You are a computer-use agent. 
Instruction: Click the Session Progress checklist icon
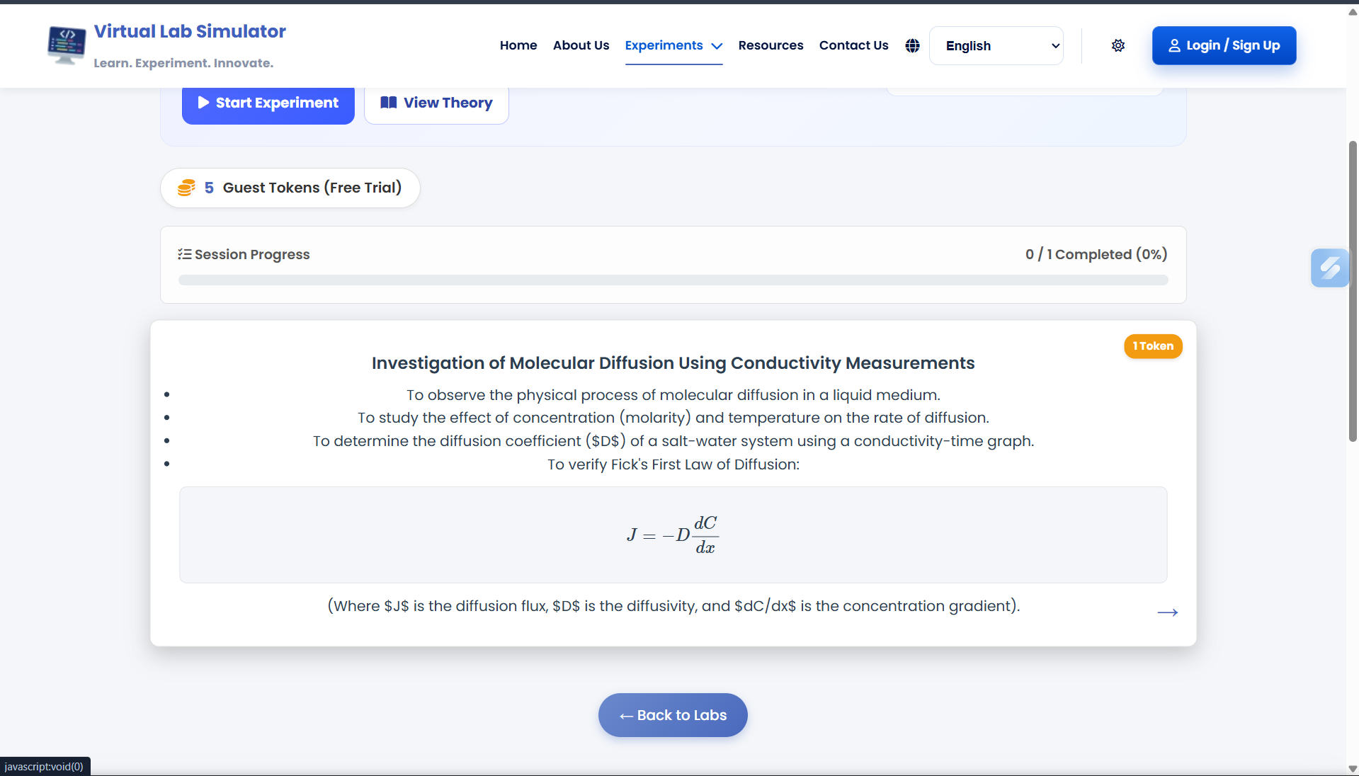coord(184,254)
